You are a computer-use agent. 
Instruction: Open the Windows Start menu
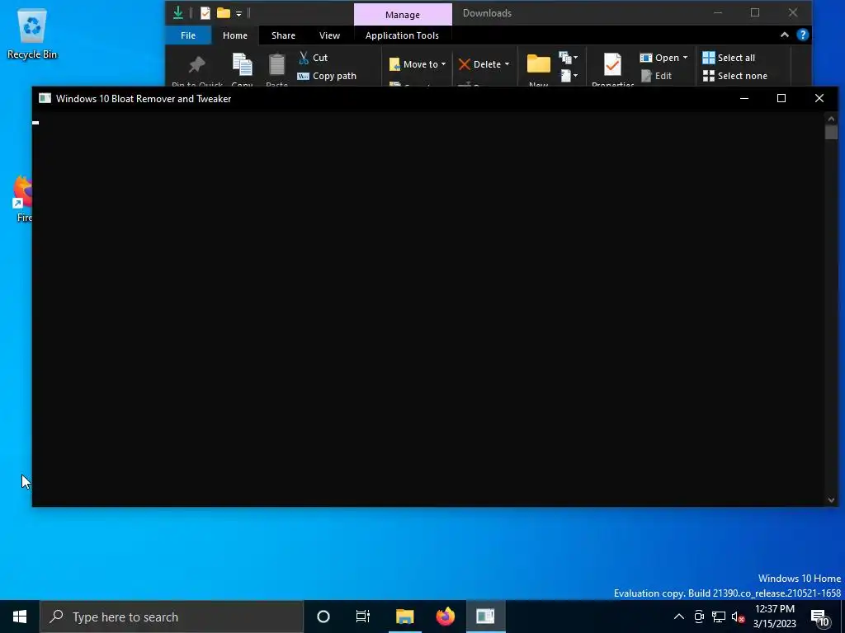[20, 617]
